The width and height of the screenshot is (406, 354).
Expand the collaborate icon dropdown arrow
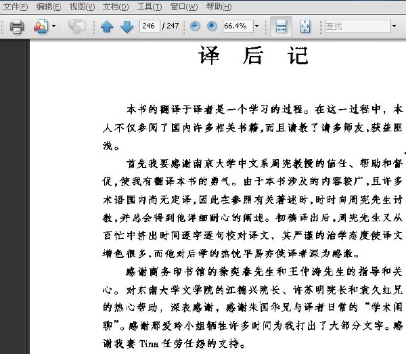tap(54, 26)
